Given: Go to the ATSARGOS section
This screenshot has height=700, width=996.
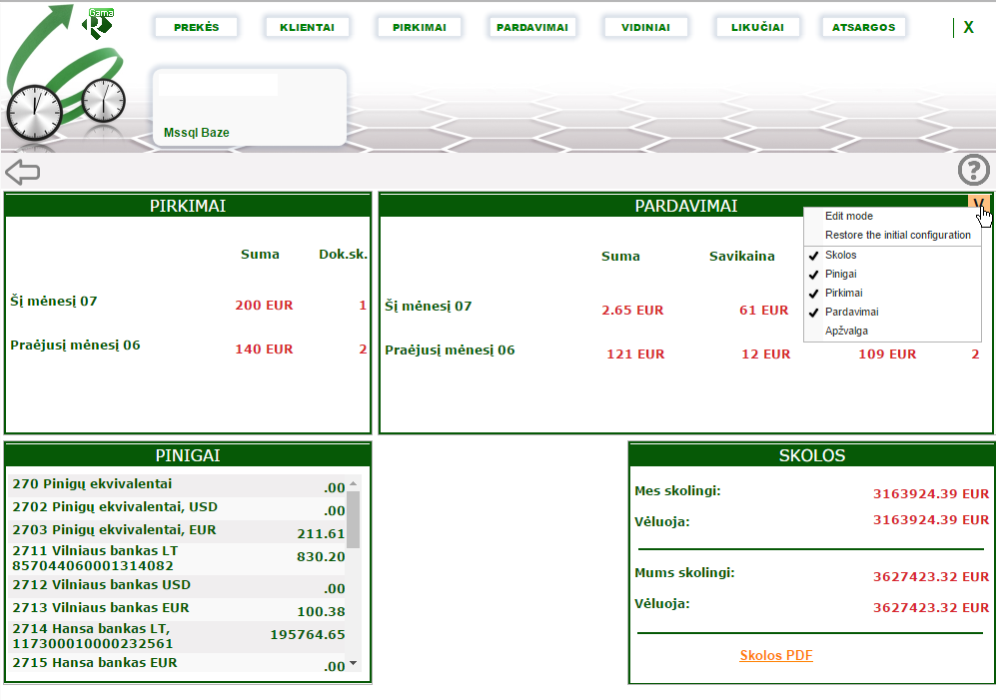Looking at the screenshot, I should [863, 27].
